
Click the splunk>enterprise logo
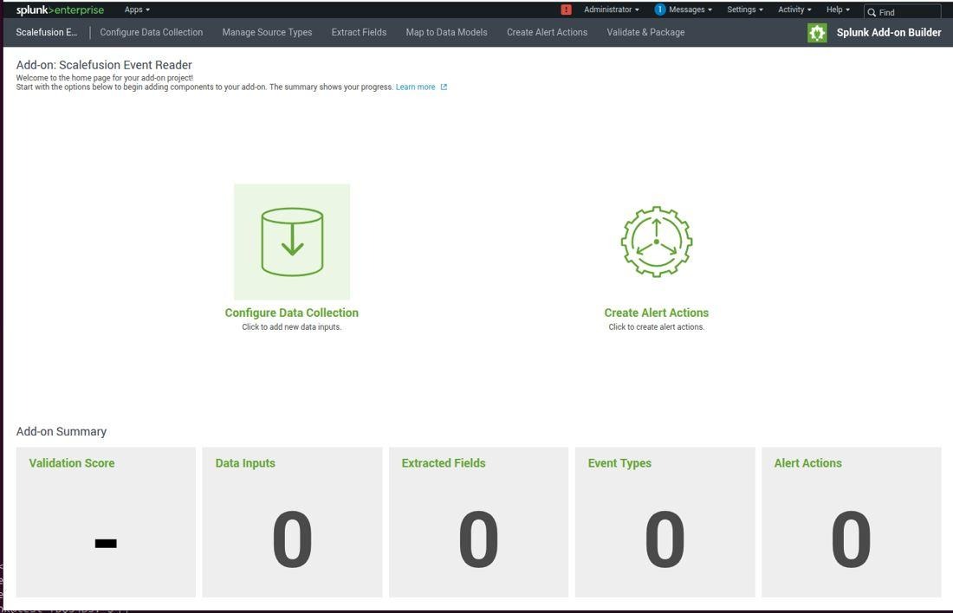point(60,10)
